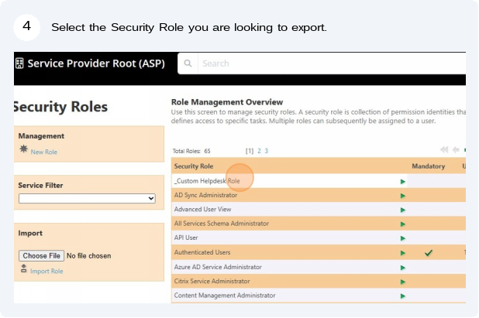Select the Azure AD Service Administrator role
The image size is (479, 318).
tap(218, 267)
